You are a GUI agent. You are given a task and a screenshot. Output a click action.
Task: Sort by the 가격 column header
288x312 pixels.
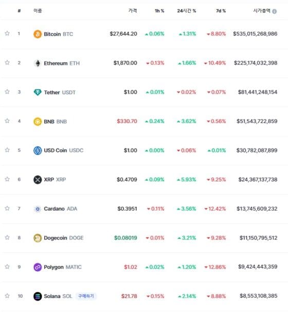click(133, 10)
